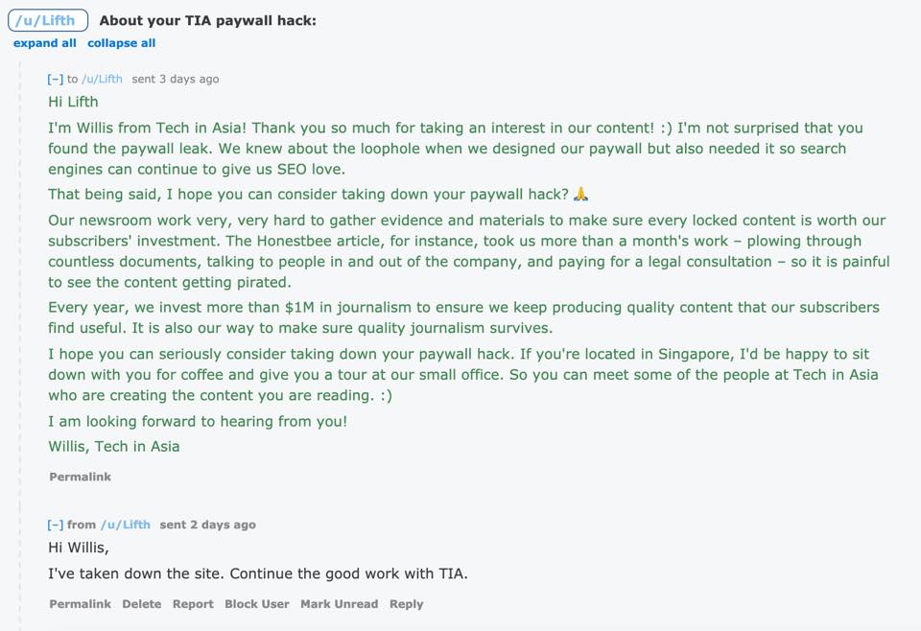Mark the reply as Unread
Image resolution: width=921 pixels, height=631 pixels.
[x=339, y=604]
